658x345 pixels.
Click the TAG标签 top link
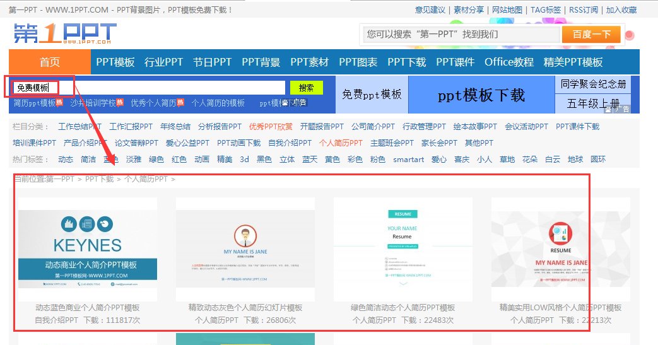[x=546, y=9]
